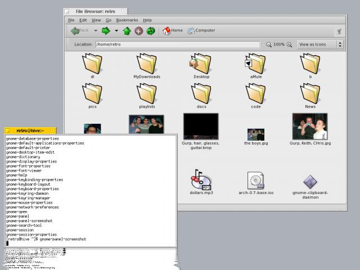Open the Edit menu
This screenshot has height=270, width=360.
(x=83, y=20)
